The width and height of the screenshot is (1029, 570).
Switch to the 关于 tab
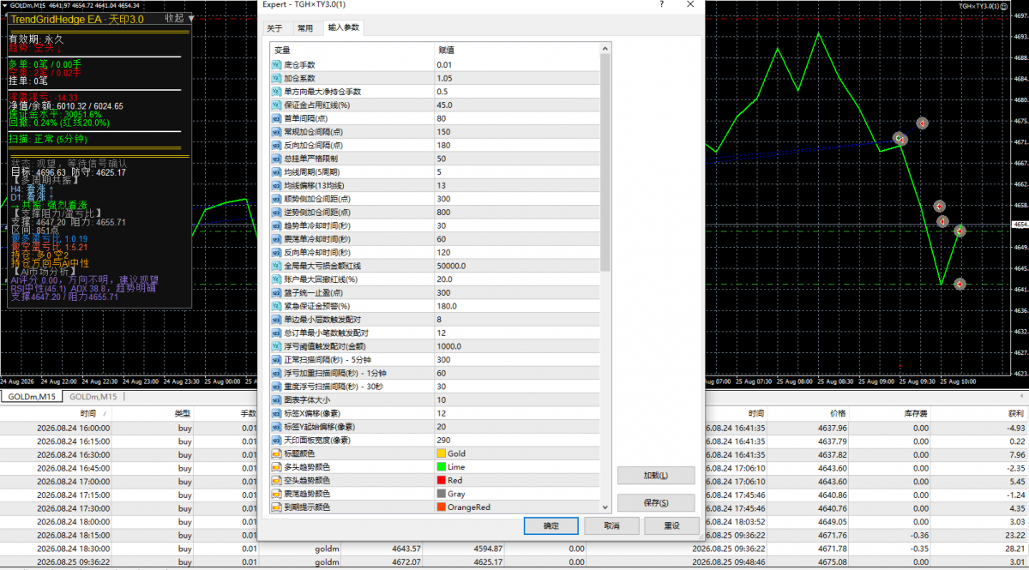pyautogui.click(x=274, y=28)
